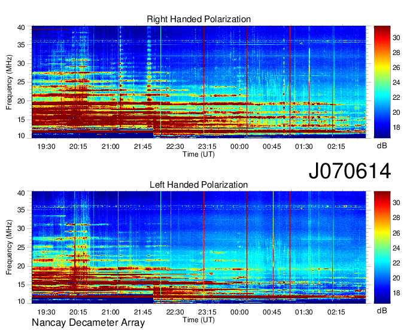Select the J070614 observation label
This screenshot has width=407, height=330.
[350, 171]
